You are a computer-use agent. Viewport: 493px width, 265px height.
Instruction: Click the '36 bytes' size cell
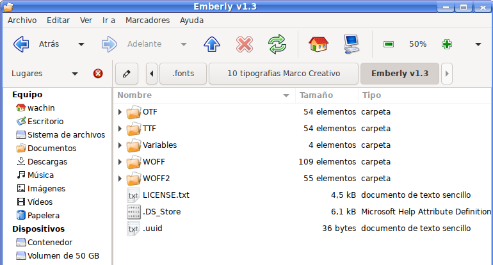pos(339,229)
